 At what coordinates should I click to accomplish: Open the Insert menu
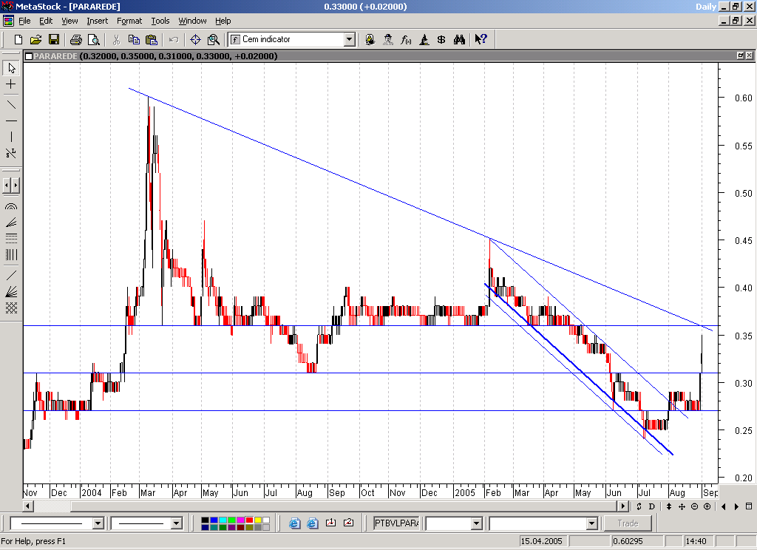point(98,21)
